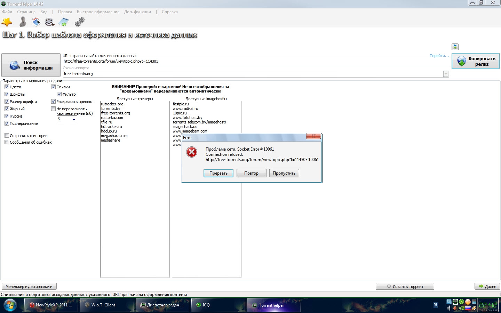Viewport: 501px width, 313px height.
Task: Click the notepad with green plus icon
Action: [x=64, y=23]
